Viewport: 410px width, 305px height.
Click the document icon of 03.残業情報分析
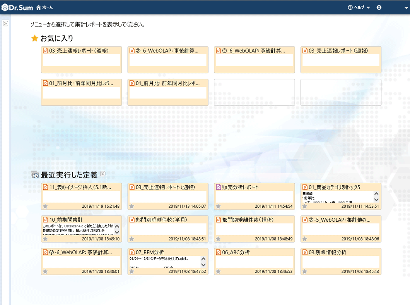click(x=305, y=252)
